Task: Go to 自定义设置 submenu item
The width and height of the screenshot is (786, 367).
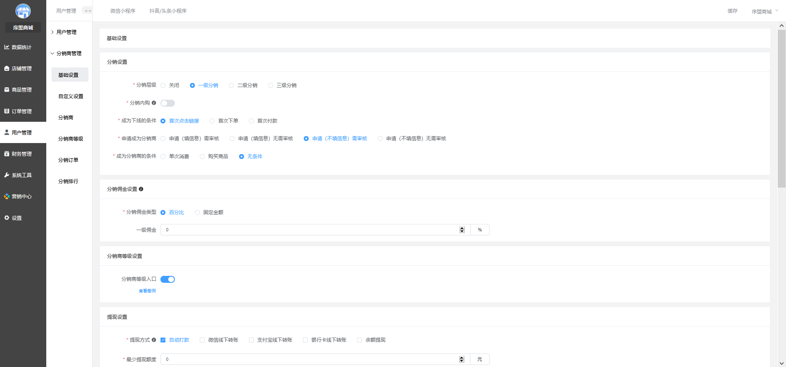Action: [x=70, y=96]
